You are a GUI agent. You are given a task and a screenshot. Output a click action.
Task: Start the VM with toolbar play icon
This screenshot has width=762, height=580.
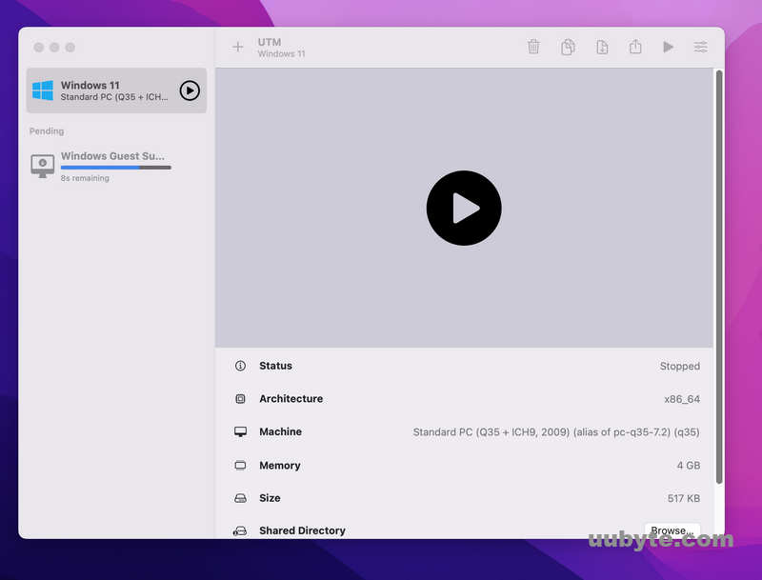pos(669,47)
